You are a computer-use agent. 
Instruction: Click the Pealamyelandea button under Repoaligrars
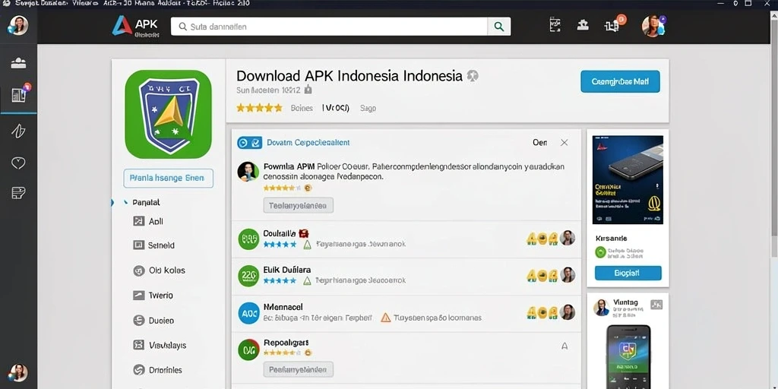[x=298, y=370]
